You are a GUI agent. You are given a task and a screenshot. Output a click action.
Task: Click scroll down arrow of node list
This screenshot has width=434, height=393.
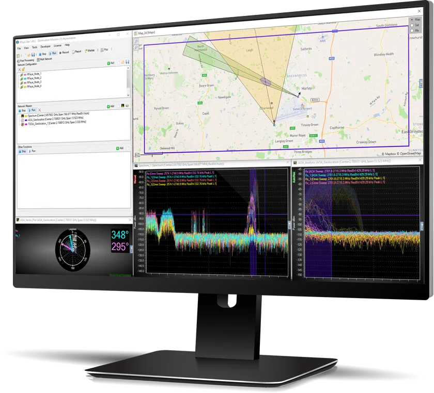tap(128, 95)
